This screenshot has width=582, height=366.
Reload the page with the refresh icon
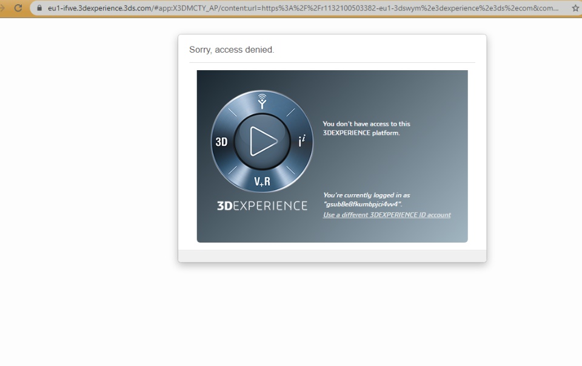click(x=18, y=8)
